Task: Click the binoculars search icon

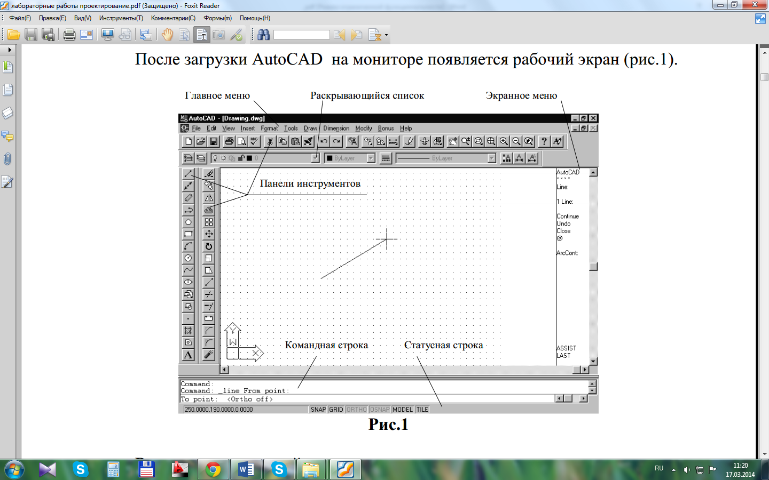Action: pyautogui.click(x=263, y=35)
